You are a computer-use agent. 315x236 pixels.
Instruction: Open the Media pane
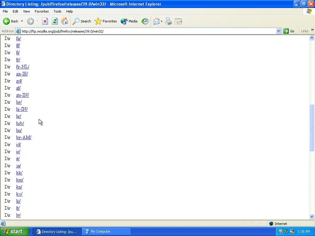pos(129,21)
